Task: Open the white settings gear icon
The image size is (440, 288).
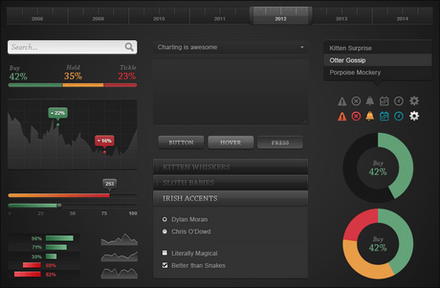Action: 414,115
